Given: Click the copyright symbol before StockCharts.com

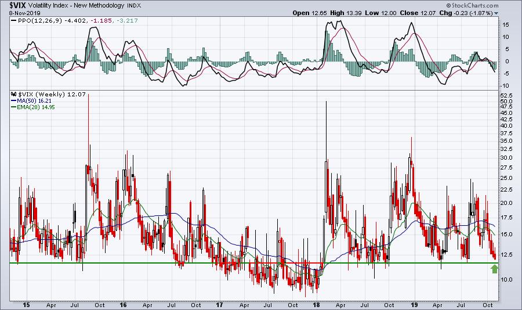Looking at the screenshot, I should pos(449,5).
